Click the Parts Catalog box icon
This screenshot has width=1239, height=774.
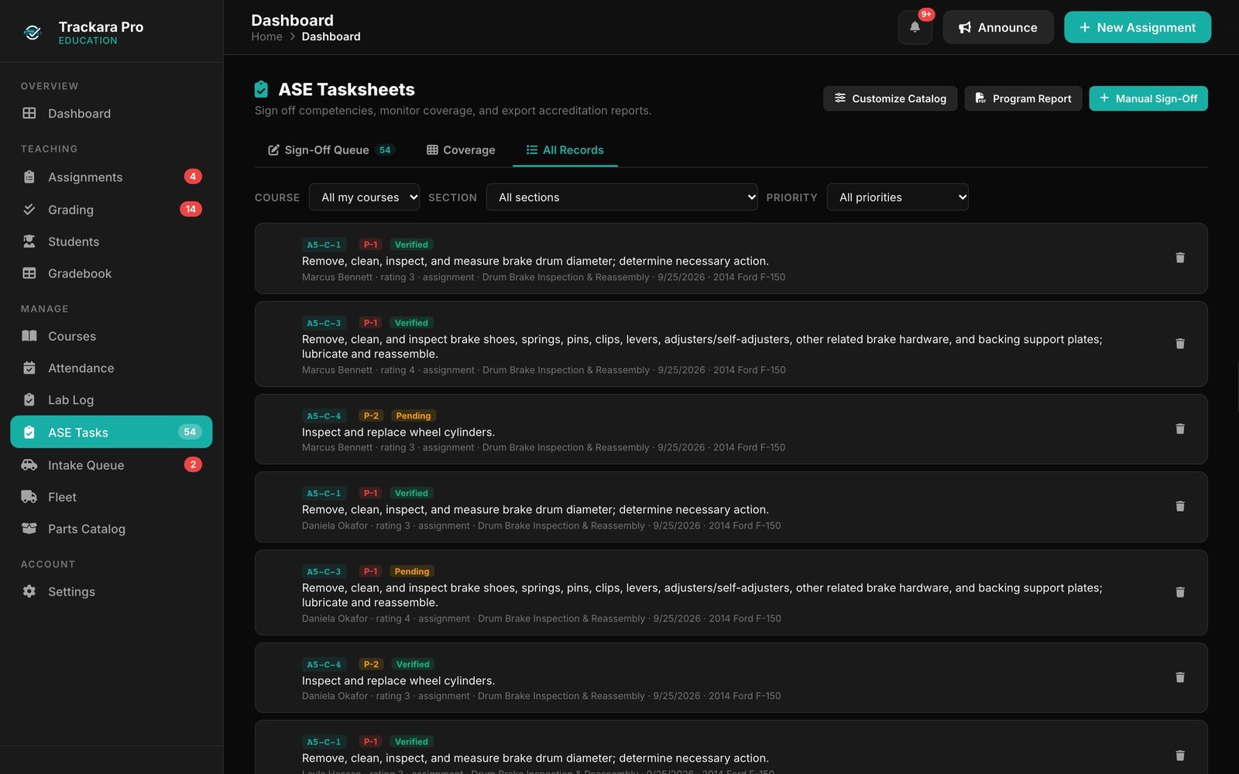(29, 529)
